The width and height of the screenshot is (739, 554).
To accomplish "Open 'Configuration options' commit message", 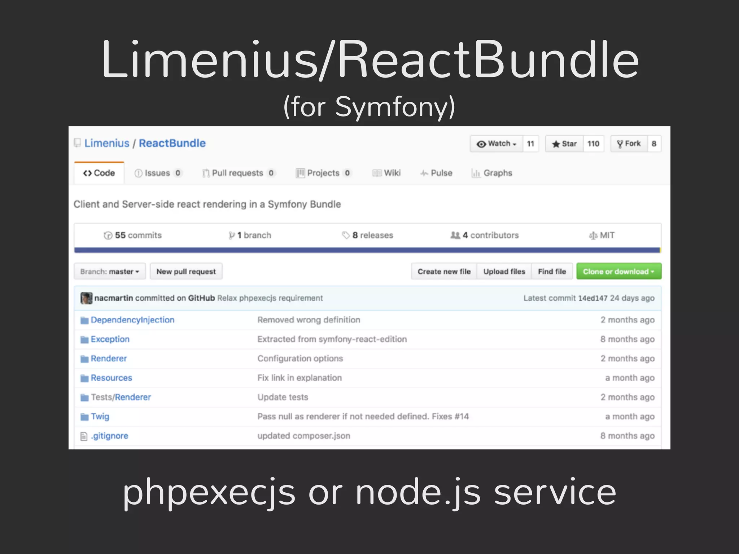I will pyautogui.click(x=300, y=359).
